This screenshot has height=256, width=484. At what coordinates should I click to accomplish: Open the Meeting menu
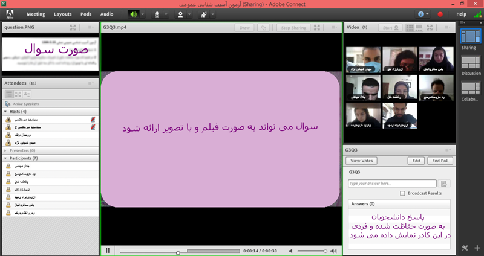coord(36,14)
